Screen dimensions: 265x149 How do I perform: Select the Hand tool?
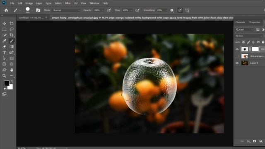click(12, 70)
